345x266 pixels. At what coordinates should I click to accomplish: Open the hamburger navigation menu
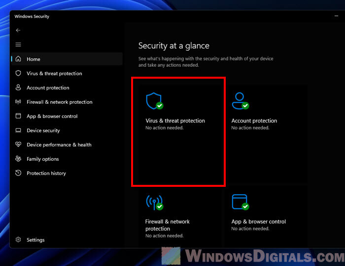point(18,45)
